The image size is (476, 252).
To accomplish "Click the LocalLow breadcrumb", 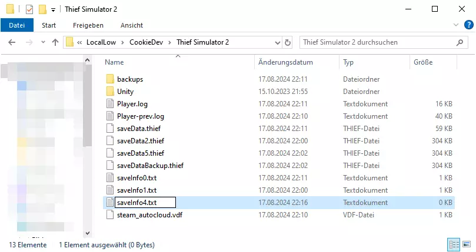I will [x=101, y=42].
